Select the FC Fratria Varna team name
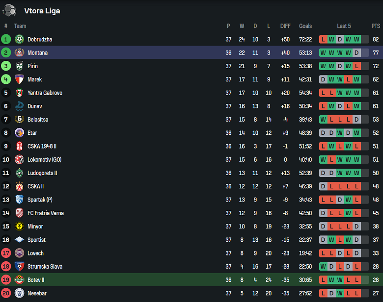The width and height of the screenshot is (383, 302). 45,213
